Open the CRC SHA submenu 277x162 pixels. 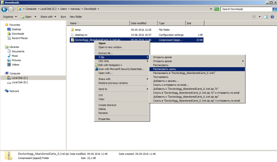click(x=103, y=61)
